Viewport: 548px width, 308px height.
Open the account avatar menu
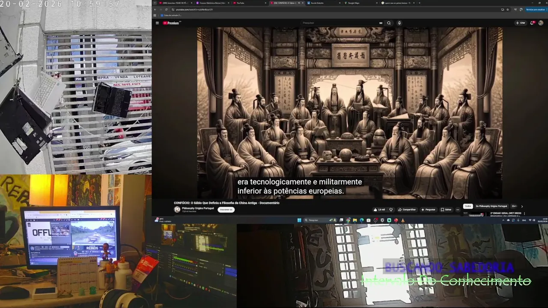pyautogui.click(x=541, y=23)
